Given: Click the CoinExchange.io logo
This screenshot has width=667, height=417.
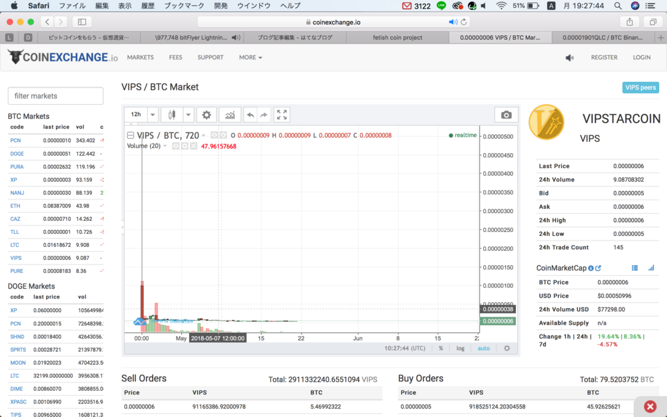Looking at the screenshot, I should click(x=63, y=57).
